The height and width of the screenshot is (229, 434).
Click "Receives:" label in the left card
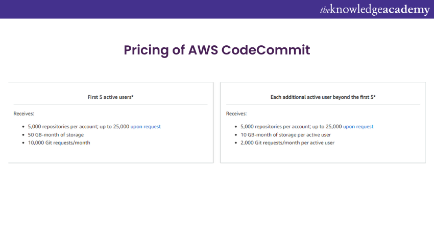click(24, 114)
